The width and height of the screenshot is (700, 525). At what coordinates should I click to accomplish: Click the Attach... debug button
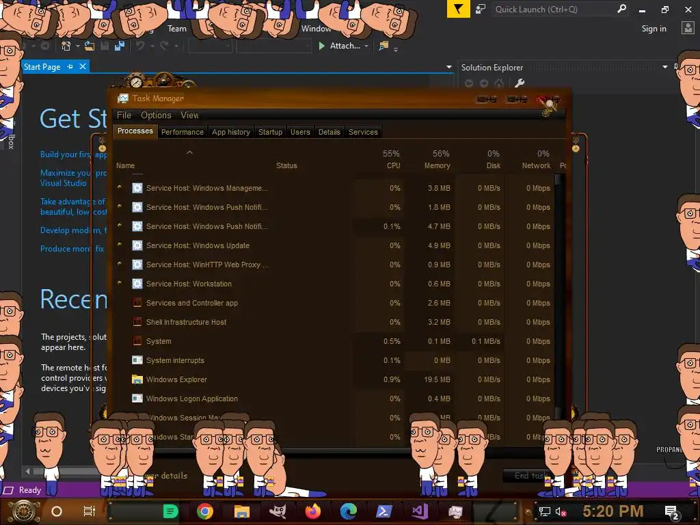pos(340,46)
